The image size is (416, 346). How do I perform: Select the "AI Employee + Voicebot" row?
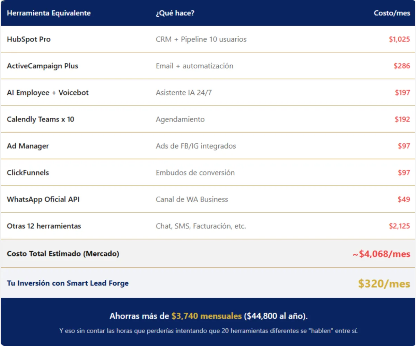(x=48, y=93)
